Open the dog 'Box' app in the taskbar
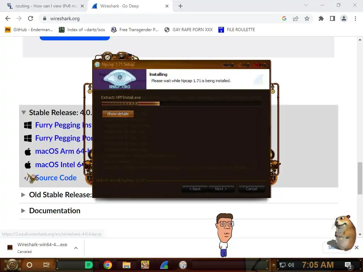Screen dimensions: 363x272 (x=145, y=265)
